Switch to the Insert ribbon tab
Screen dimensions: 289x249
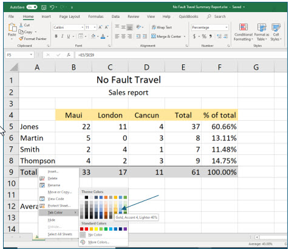46,16
